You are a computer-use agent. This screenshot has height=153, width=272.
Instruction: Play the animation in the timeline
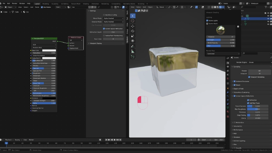point(114,140)
